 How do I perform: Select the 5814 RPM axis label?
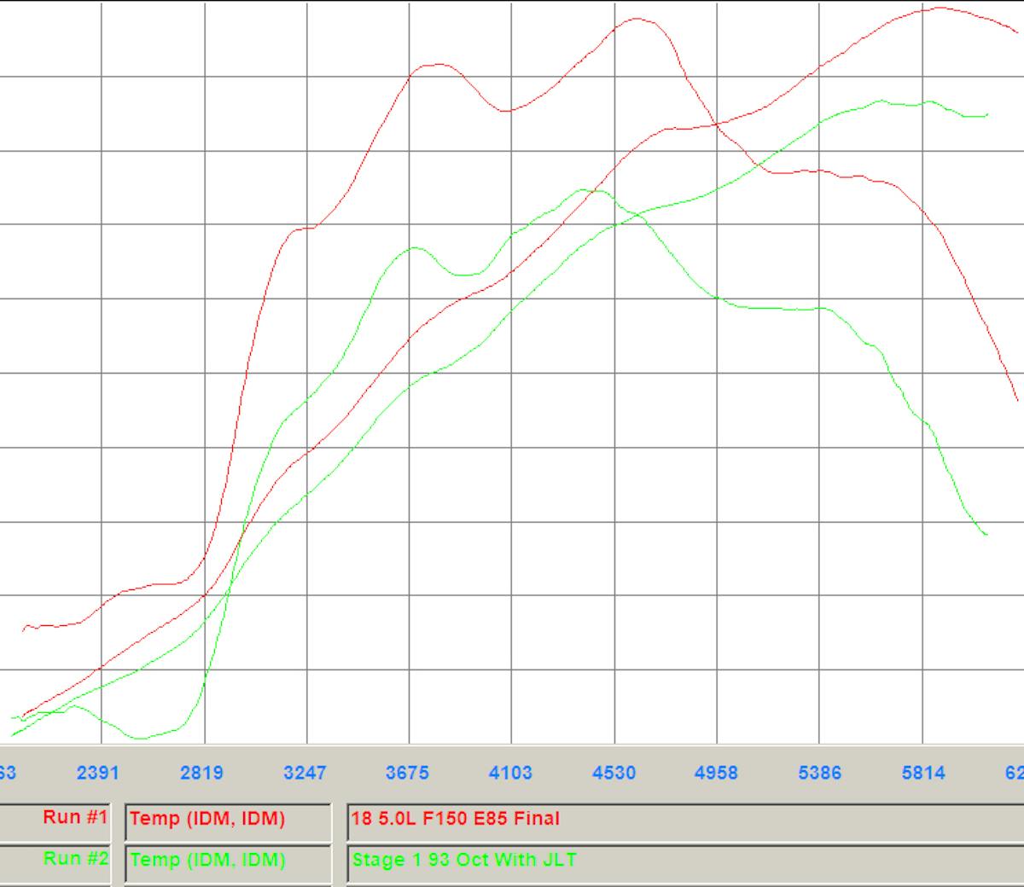click(x=923, y=773)
